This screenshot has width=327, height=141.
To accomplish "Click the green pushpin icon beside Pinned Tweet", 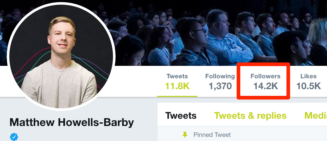I will (x=185, y=135).
